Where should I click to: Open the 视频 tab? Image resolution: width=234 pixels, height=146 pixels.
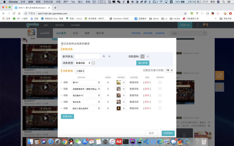coord(87,33)
